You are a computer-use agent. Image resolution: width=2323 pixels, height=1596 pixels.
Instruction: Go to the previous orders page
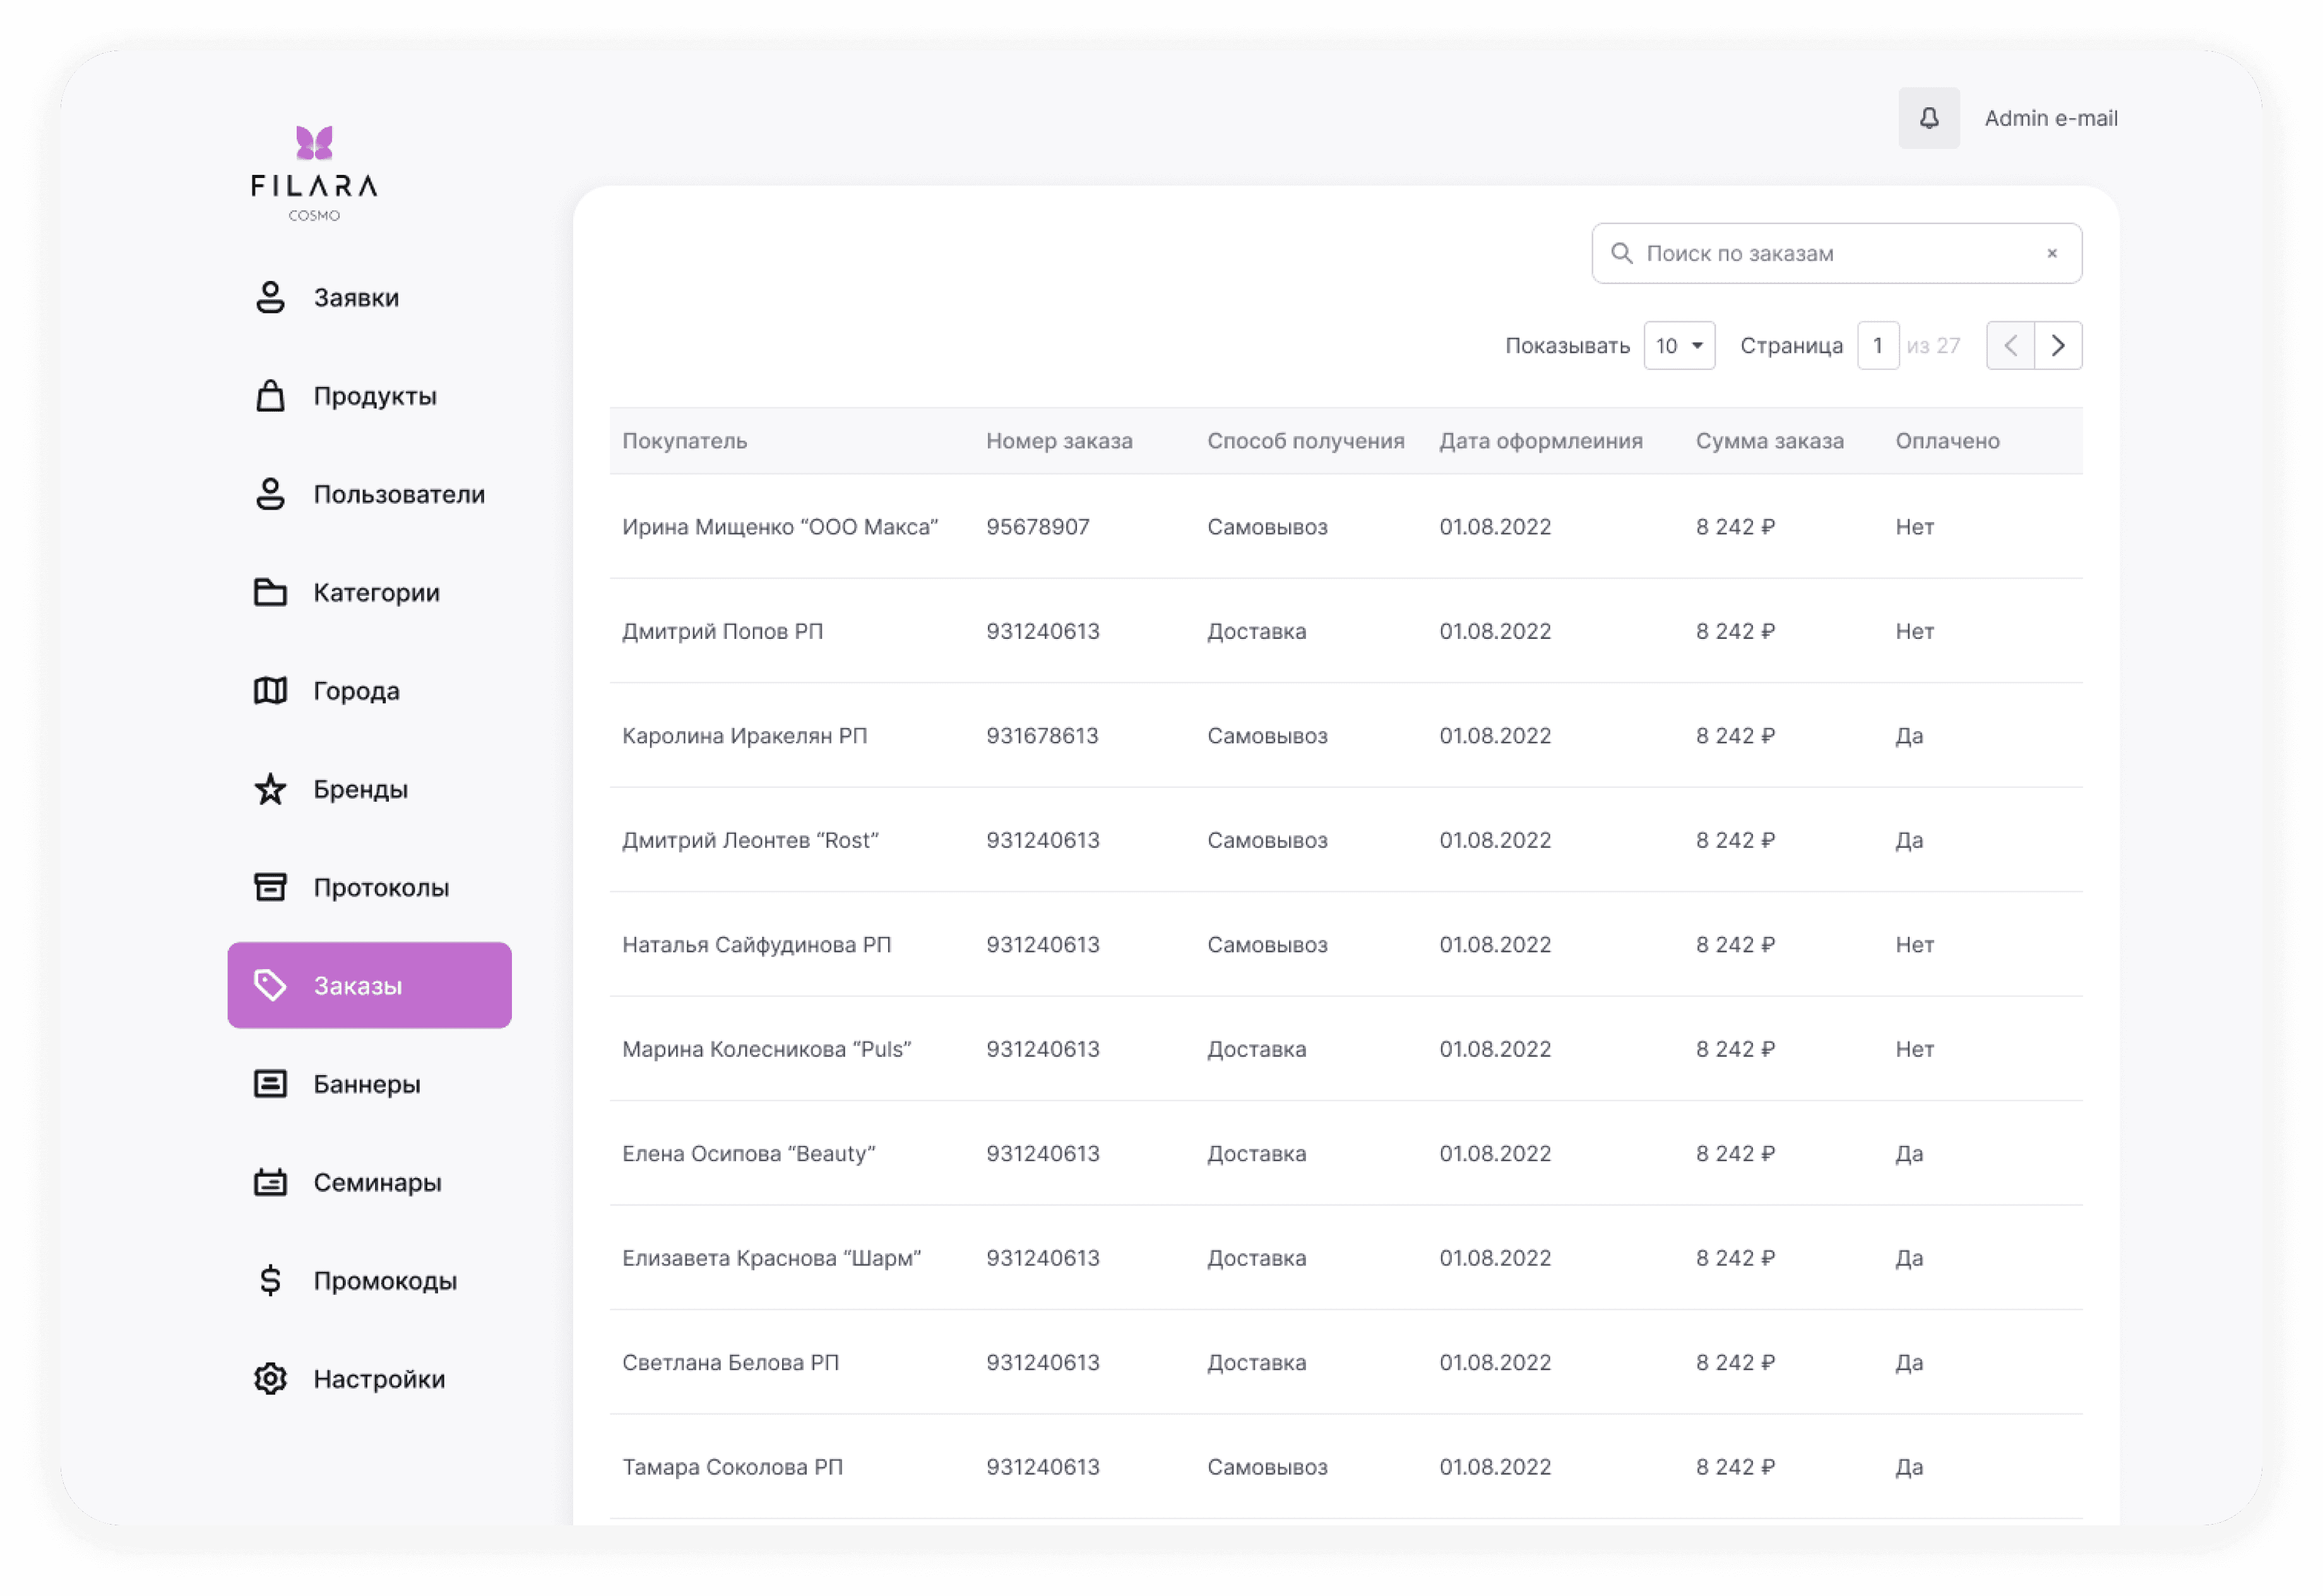[x=2010, y=346]
